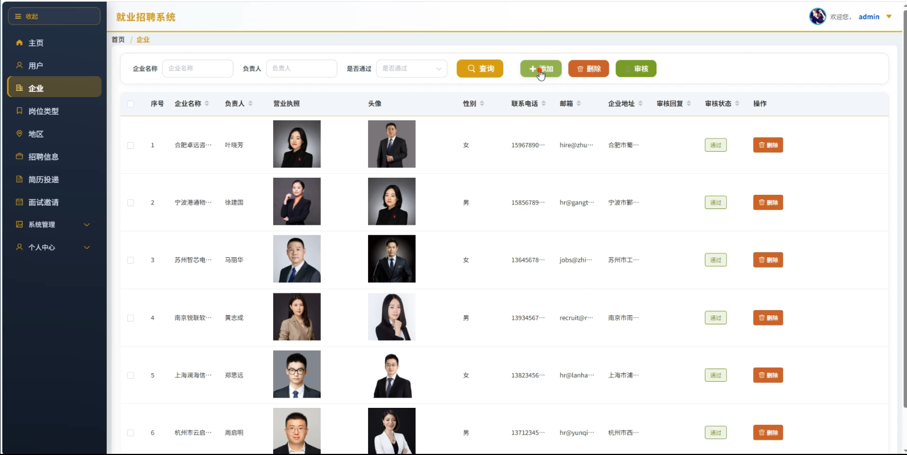The height and width of the screenshot is (455, 907).
Task: Click the 负责人 search input field
Action: (x=302, y=69)
